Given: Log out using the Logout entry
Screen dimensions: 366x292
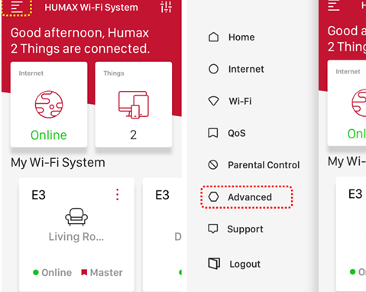Looking at the screenshot, I should point(235,264).
